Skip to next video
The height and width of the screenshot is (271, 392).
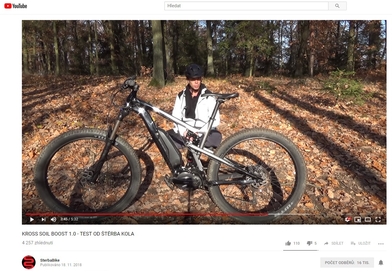tap(43, 219)
